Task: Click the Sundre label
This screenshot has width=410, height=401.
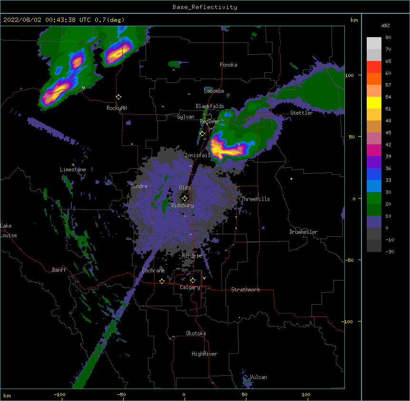Action: [139, 186]
